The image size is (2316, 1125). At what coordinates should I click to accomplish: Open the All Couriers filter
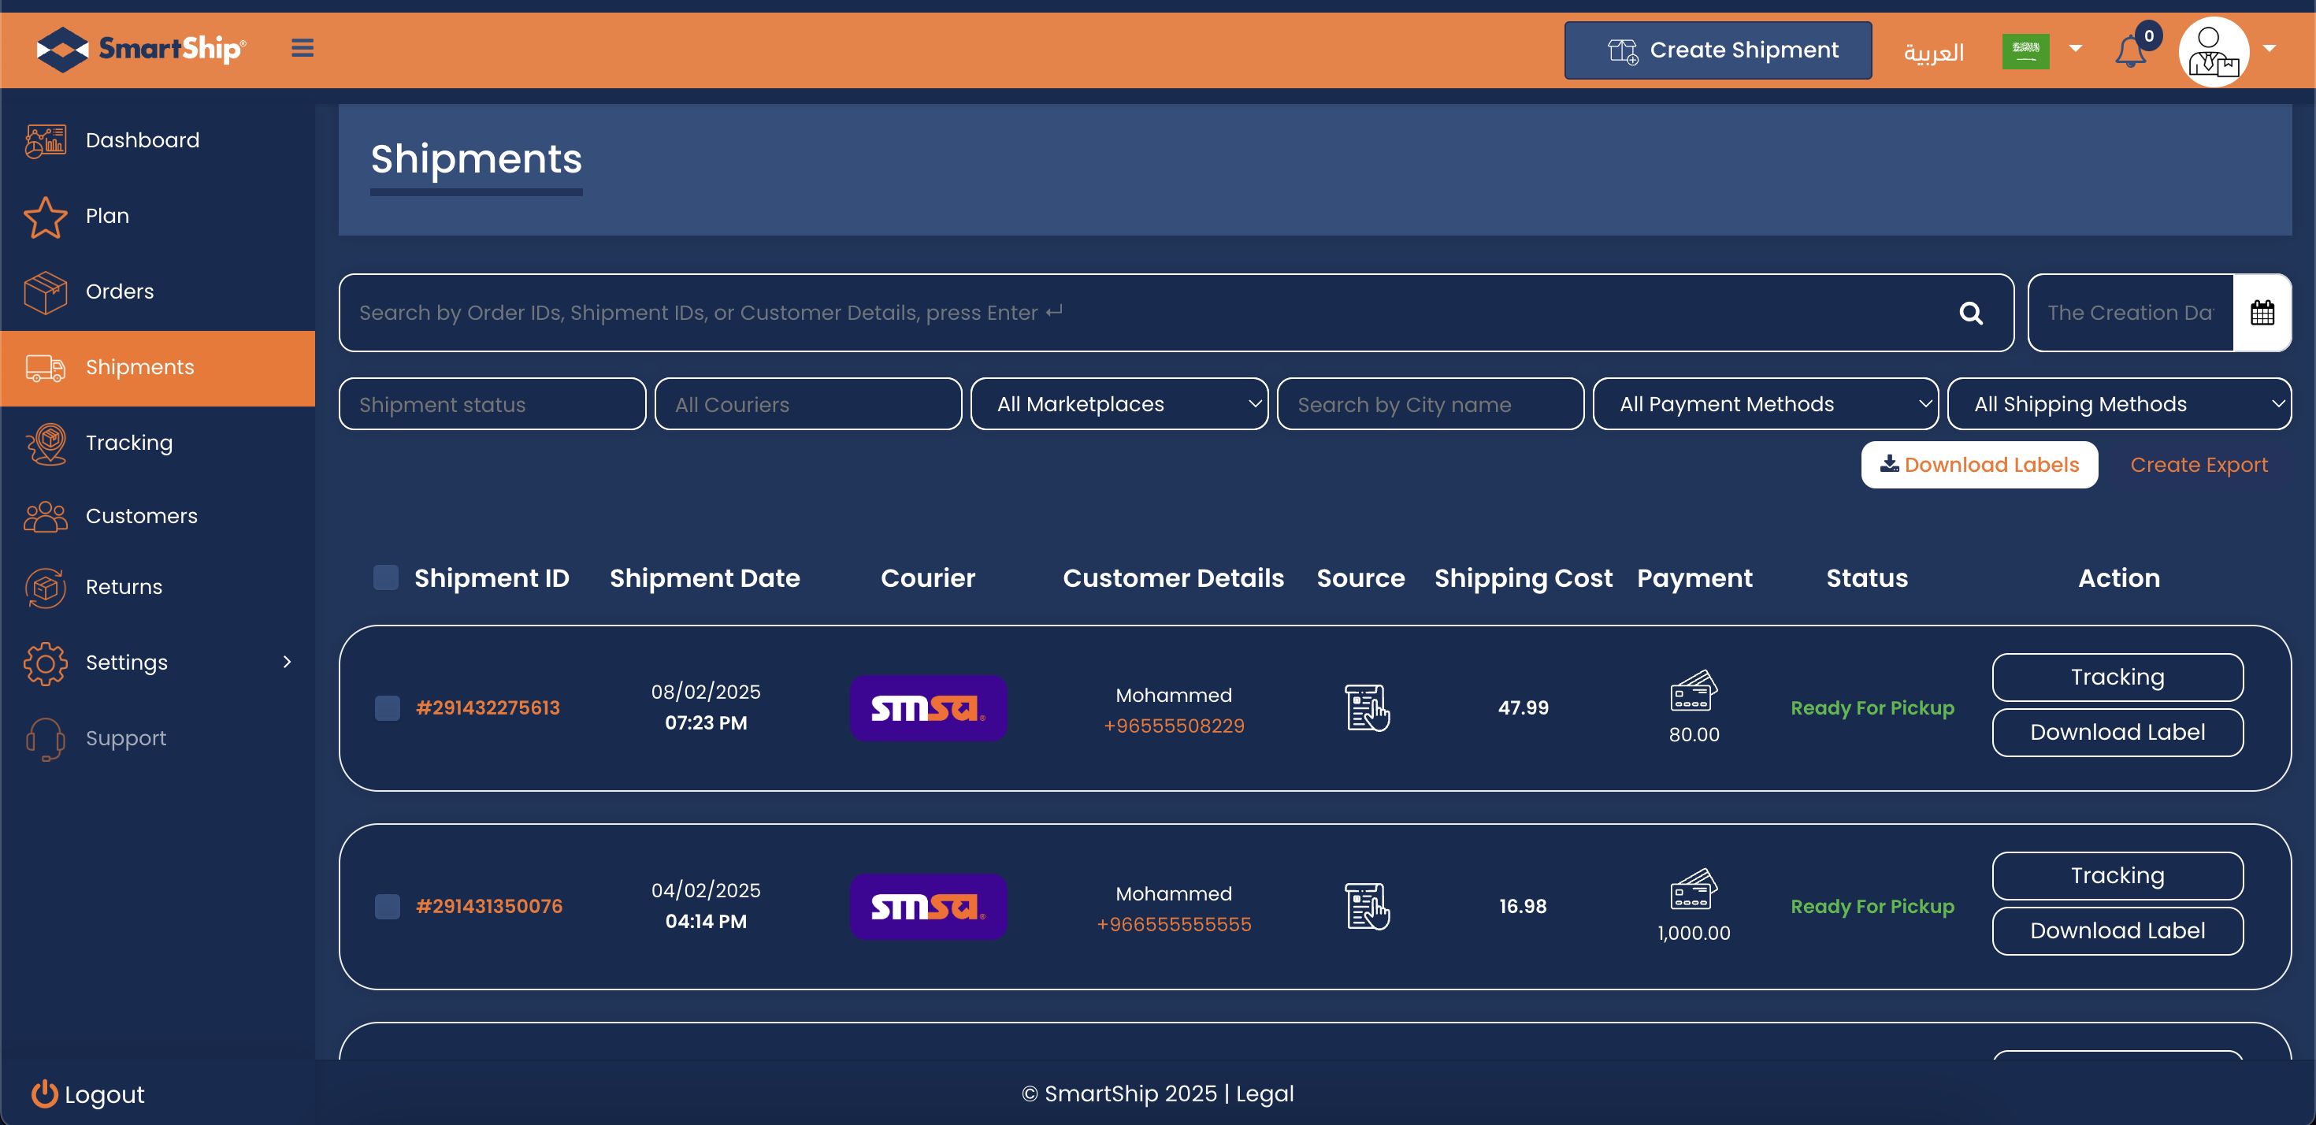pyautogui.click(x=807, y=404)
